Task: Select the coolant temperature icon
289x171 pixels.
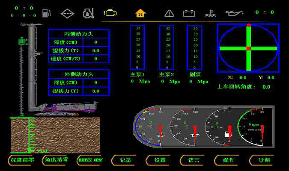Action: pos(210,13)
